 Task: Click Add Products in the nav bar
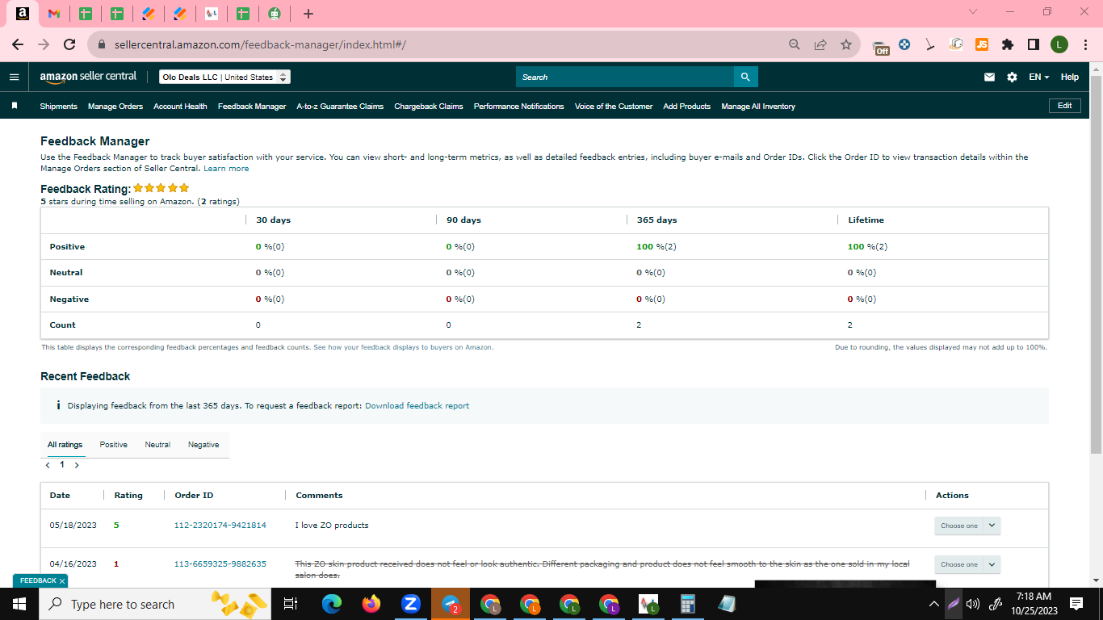(687, 106)
